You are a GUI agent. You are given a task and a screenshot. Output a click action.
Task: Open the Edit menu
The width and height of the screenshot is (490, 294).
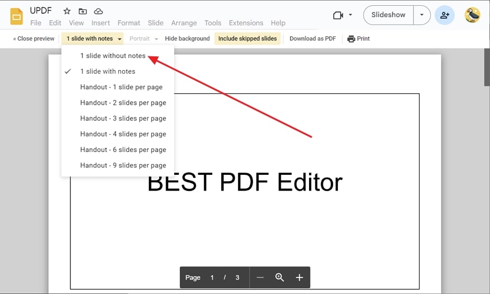click(55, 23)
